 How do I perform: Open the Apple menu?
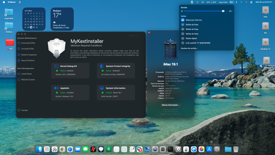click(4, 2)
